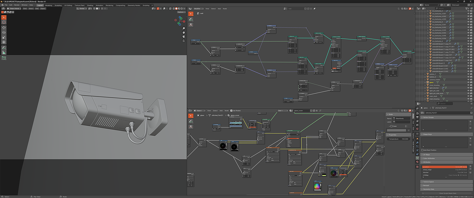This screenshot has width=474, height=198.
Task: Toggle camera view in the viewport
Action: (184, 36)
